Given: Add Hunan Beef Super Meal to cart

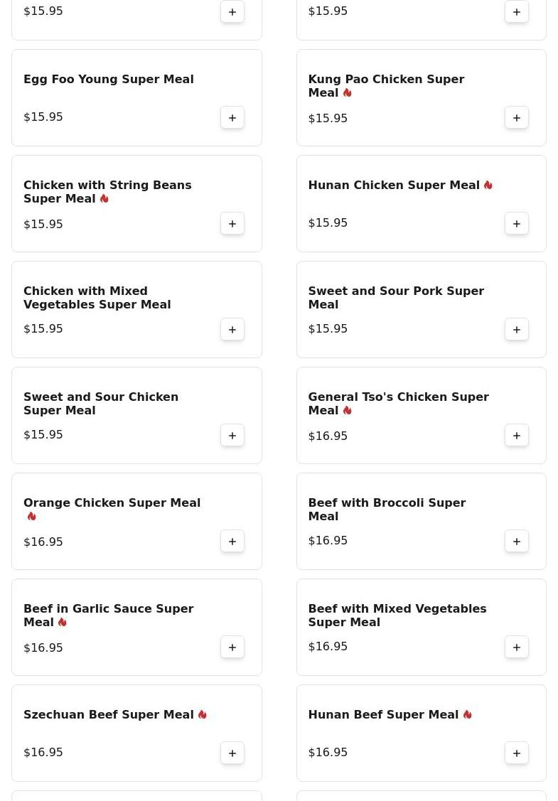Looking at the screenshot, I should 517,753.
